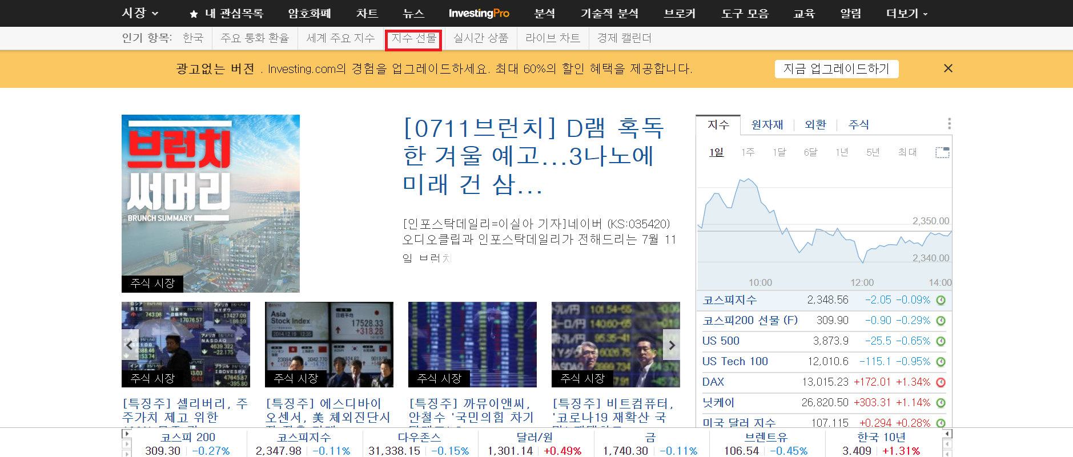Click the chart expand fullscreen icon
The width and height of the screenshot is (1073, 457).
(x=942, y=152)
